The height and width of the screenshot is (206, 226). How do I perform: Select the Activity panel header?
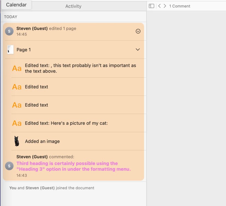click(73, 6)
